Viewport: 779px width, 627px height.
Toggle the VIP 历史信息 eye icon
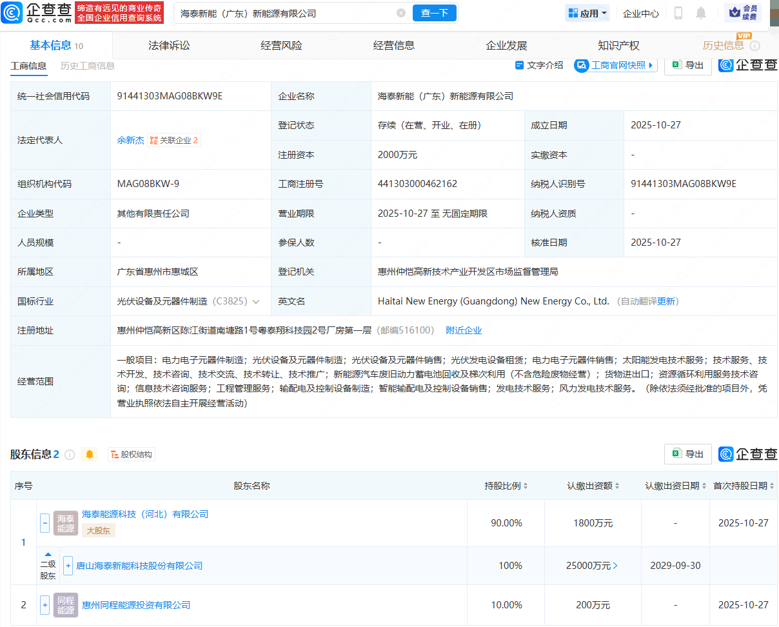coord(754,46)
